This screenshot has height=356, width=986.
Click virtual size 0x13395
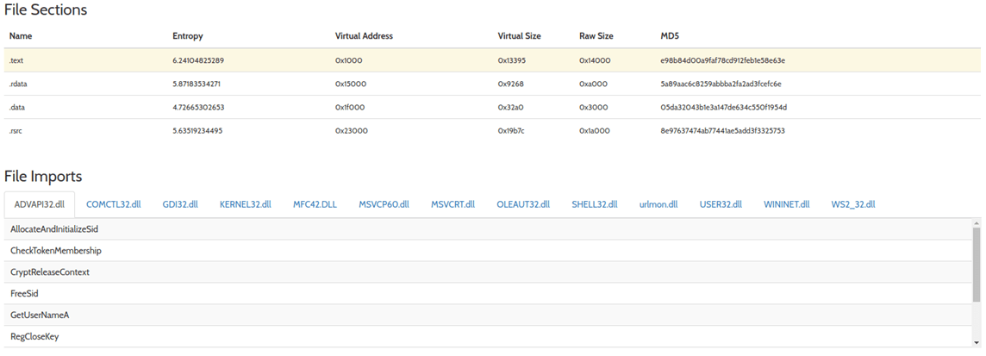[513, 60]
